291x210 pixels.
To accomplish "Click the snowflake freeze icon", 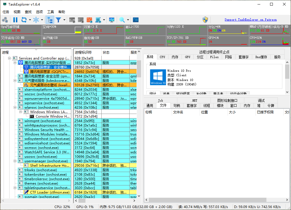I will tap(36, 20).
